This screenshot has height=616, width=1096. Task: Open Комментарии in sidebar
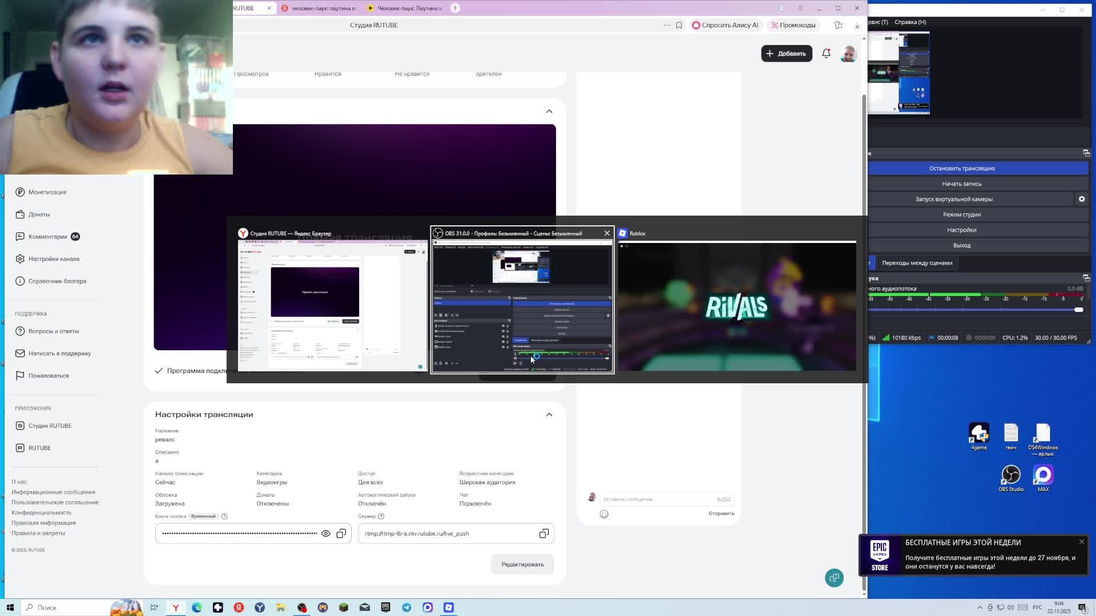click(x=48, y=237)
